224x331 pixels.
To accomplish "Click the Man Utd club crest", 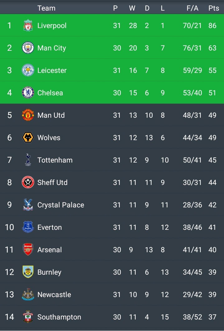I will click(28, 115).
